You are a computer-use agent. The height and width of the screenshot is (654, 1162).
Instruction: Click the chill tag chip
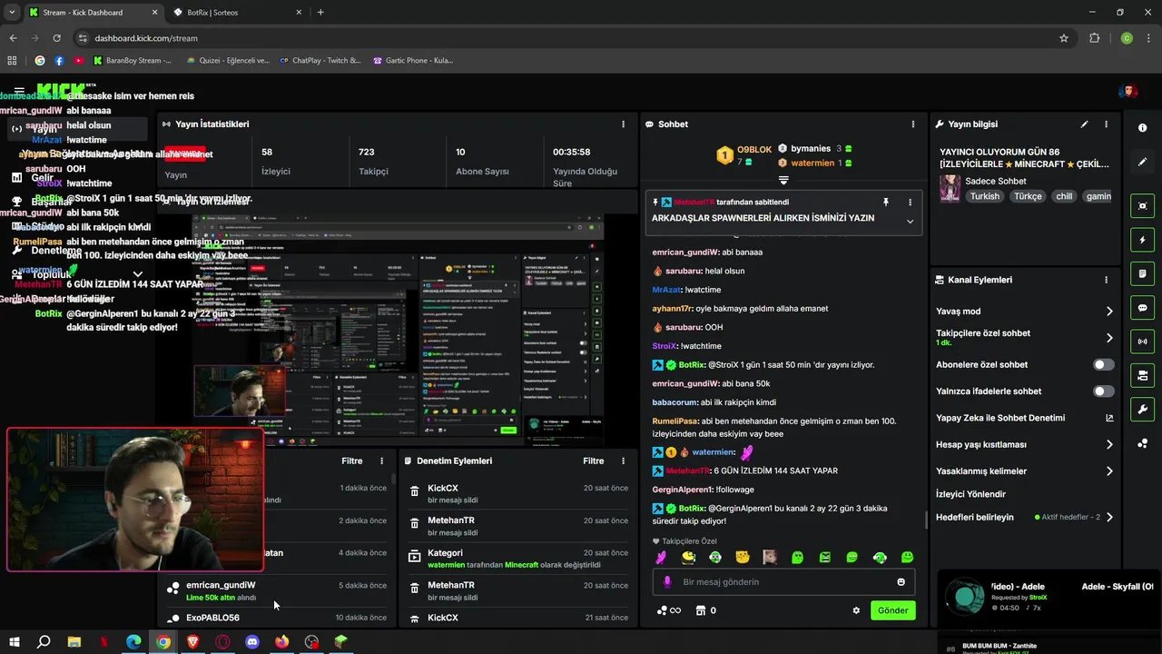tap(1063, 196)
